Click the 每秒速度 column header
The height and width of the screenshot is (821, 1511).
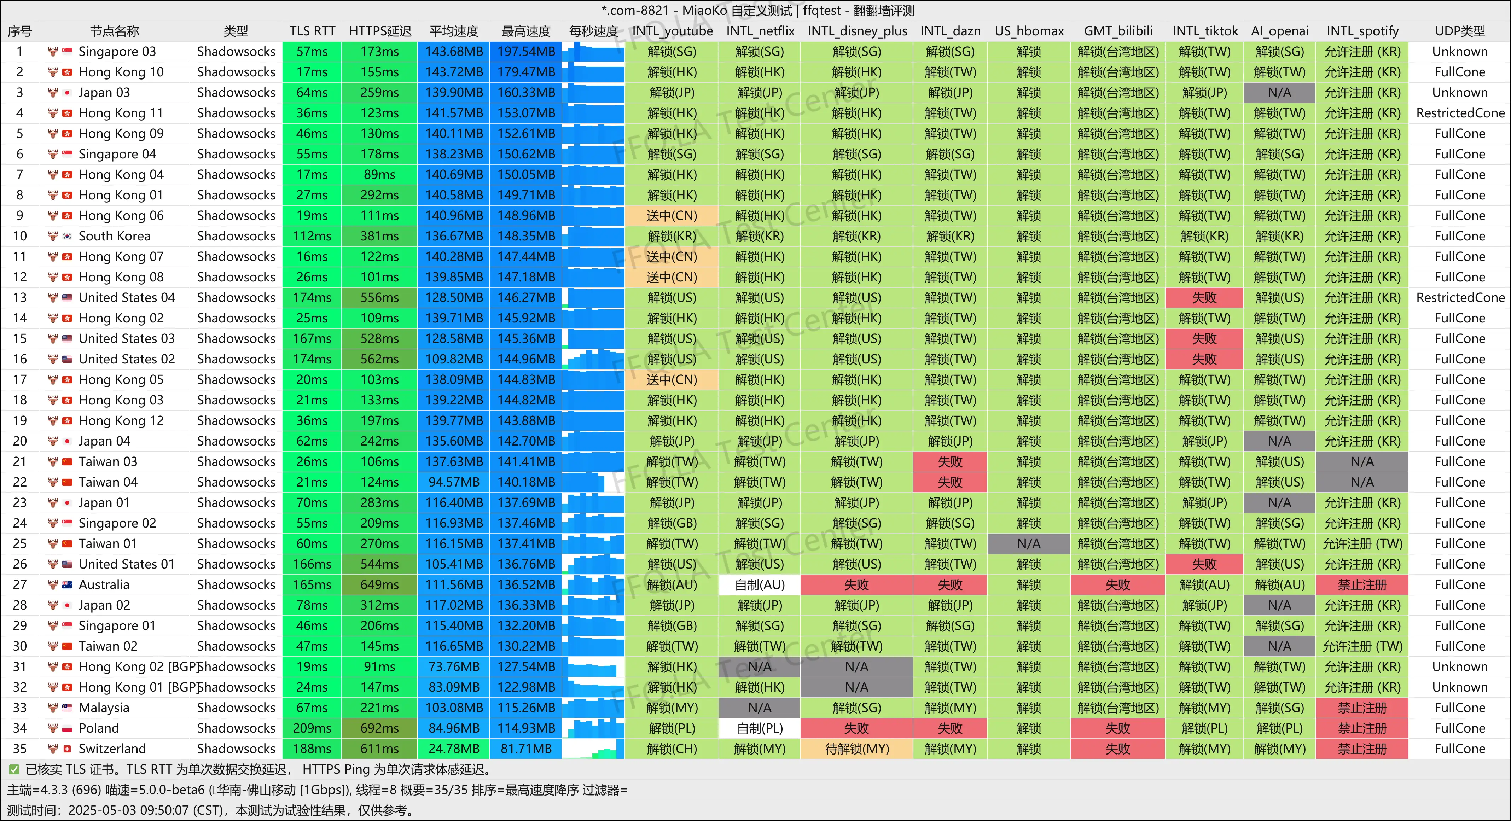593,31
